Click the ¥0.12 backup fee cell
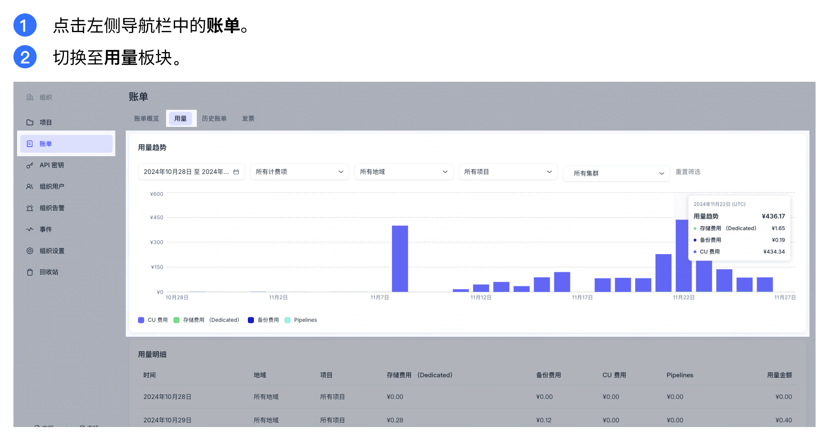Image resolution: width=829 pixels, height=438 pixels. tap(544, 420)
